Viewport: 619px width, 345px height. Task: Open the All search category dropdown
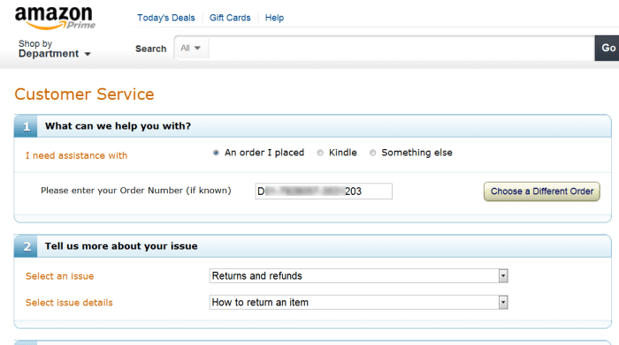tap(191, 48)
